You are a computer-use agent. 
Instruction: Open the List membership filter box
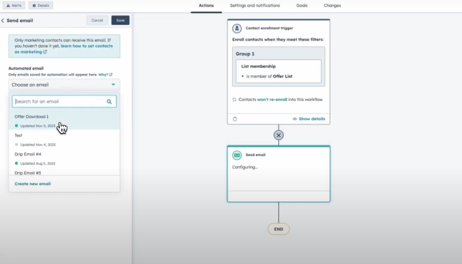click(x=279, y=71)
